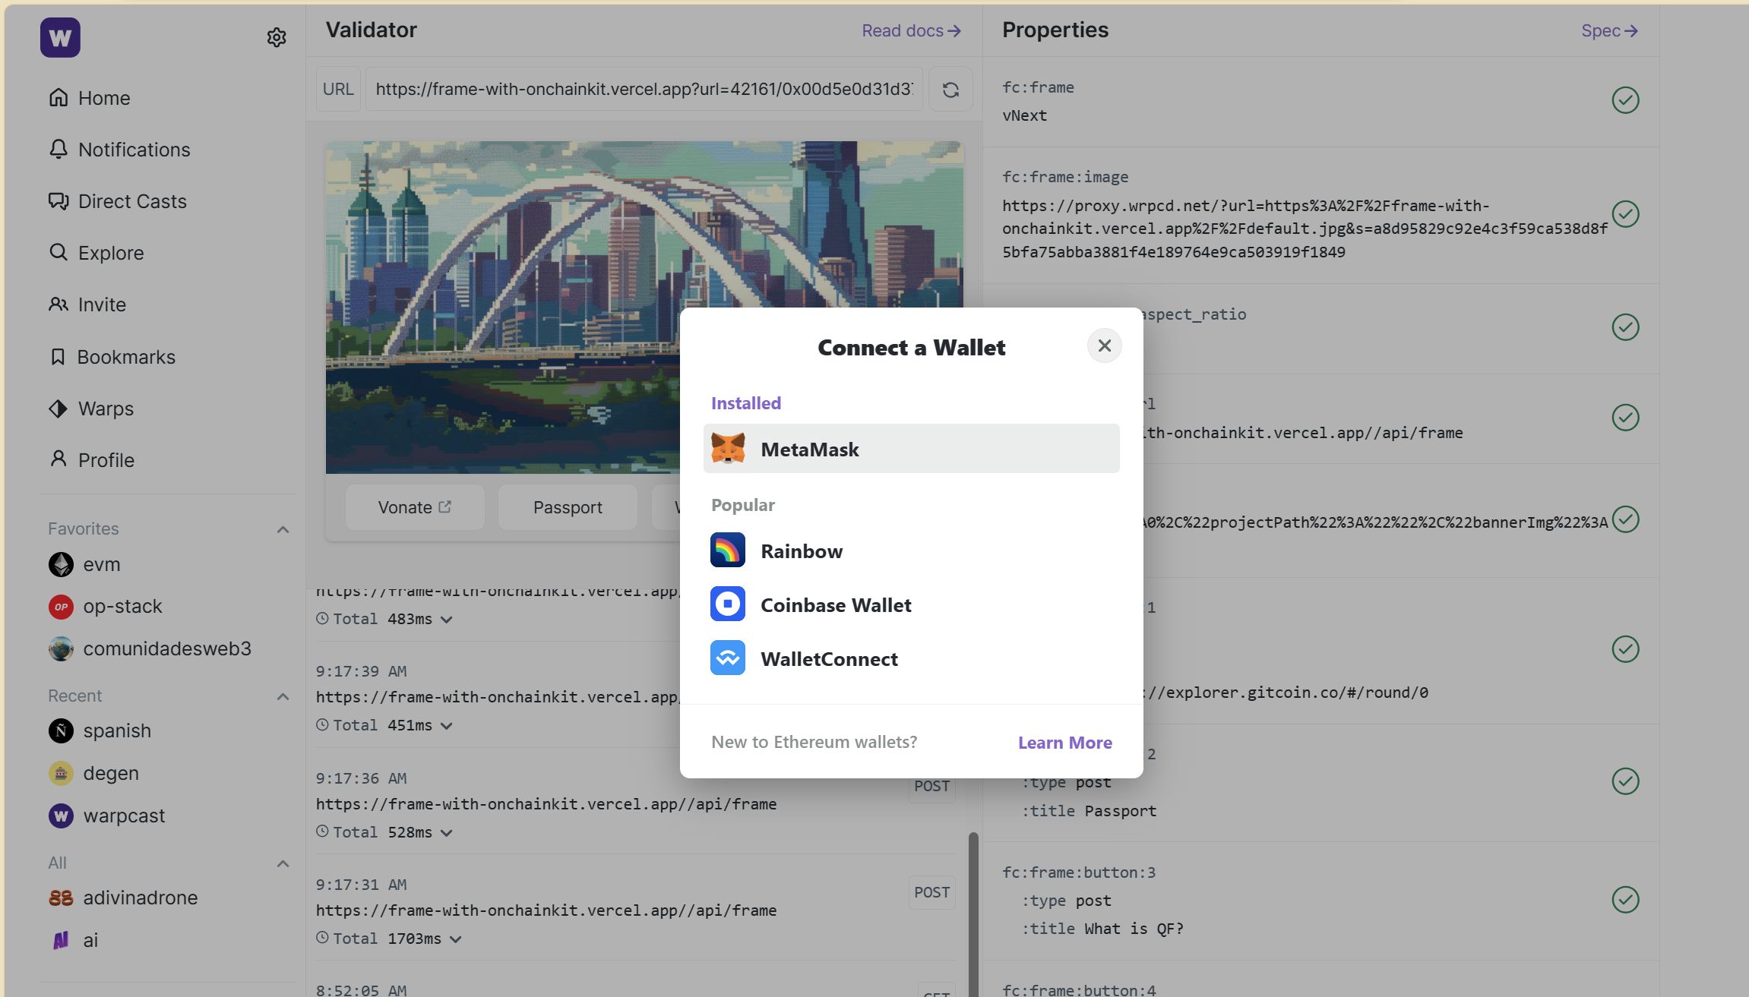Click the spanish channel avatar

click(x=61, y=731)
